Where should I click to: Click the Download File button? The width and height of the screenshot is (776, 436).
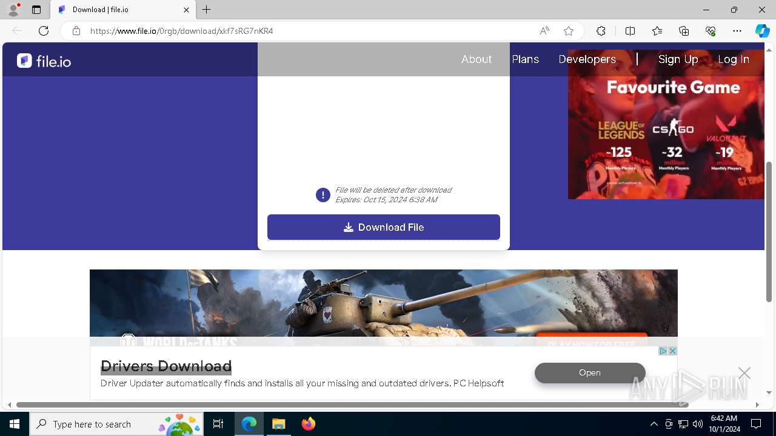click(384, 227)
